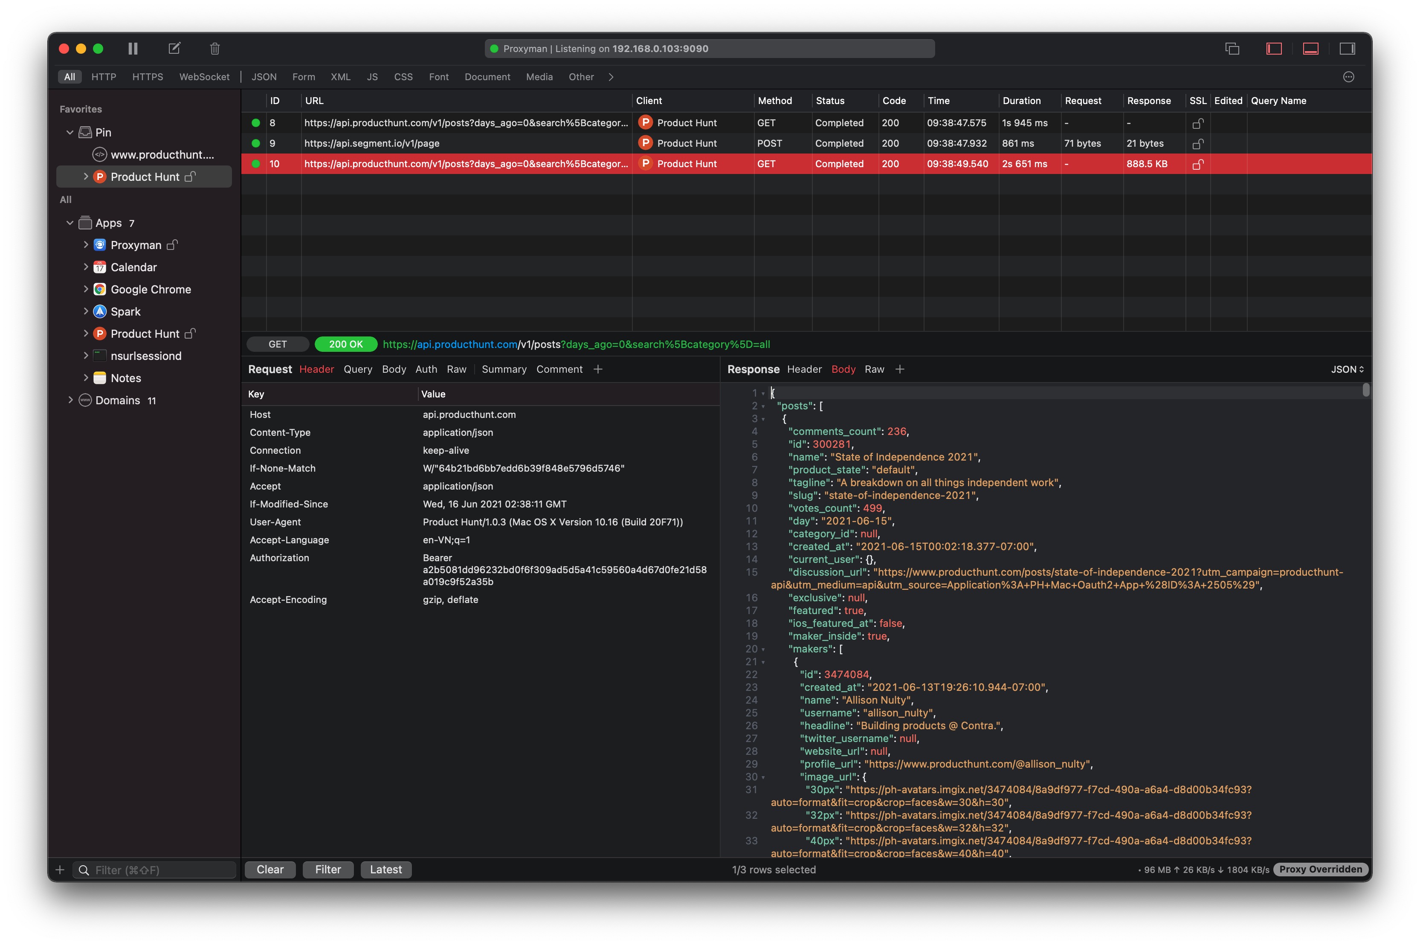This screenshot has width=1420, height=945.
Task: Select request row 9 api.segment.io
Action: pos(806,143)
